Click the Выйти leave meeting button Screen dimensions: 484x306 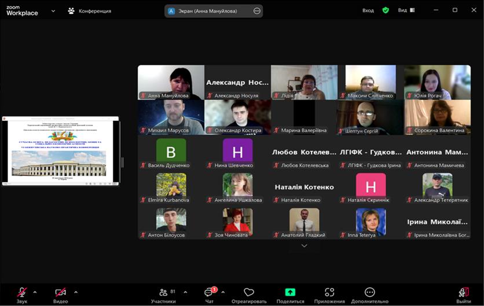pyautogui.click(x=463, y=294)
